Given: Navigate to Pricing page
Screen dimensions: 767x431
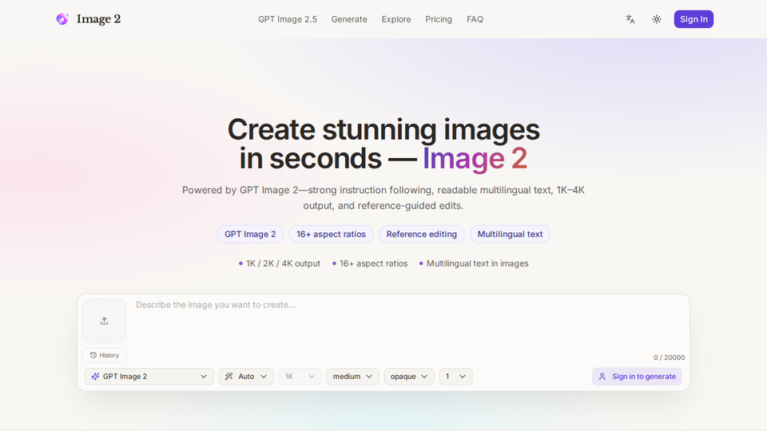Looking at the screenshot, I should tap(439, 19).
